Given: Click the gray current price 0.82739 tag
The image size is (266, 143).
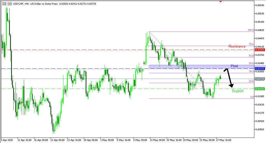Looking at the screenshot, I should [x=259, y=79].
